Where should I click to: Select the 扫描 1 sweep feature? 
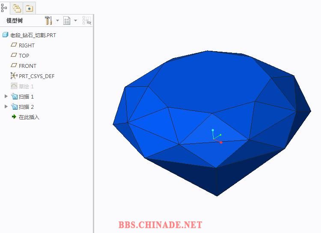coord(26,97)
